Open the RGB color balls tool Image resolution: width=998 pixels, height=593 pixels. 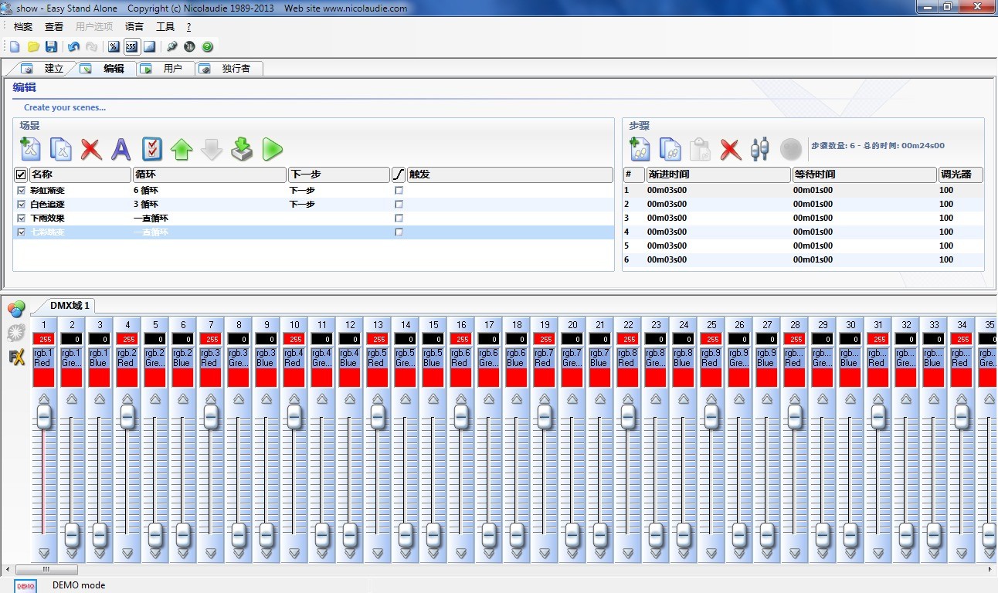[x=16, y=310]
